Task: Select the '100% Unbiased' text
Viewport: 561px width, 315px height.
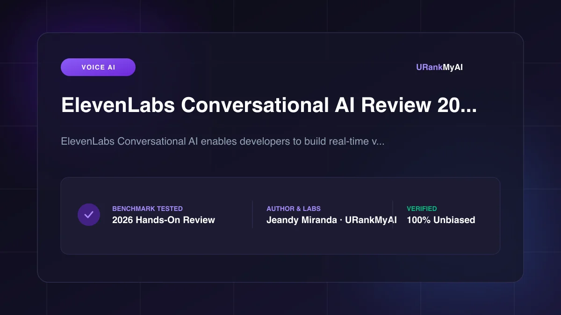Action: click(441, 220)
